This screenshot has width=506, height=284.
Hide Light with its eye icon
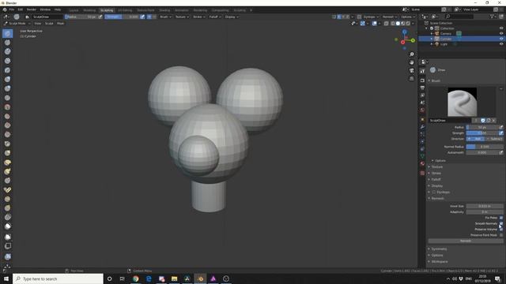501,44
